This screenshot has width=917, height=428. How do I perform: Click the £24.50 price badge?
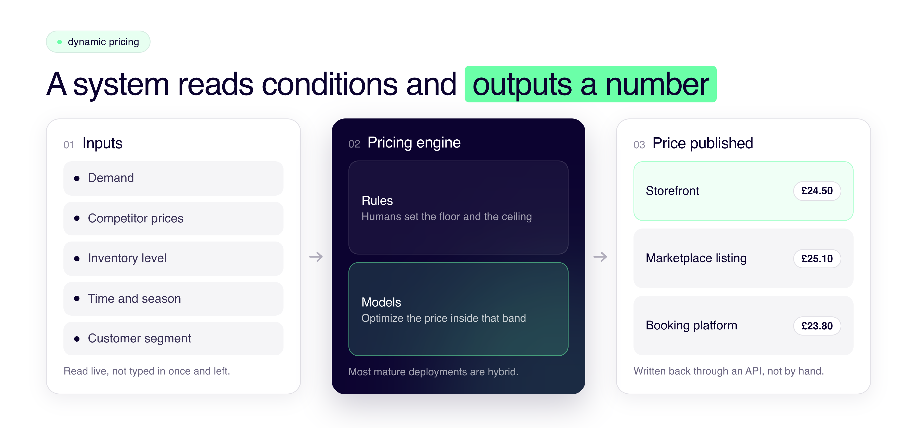817,191
